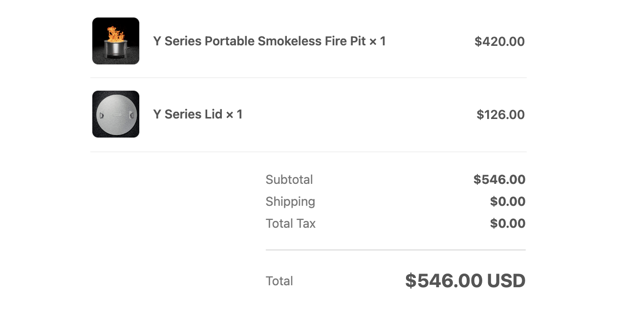Click the × 1 quantity of the fire pit
Screen dimensions: 643x316
[x=378, y=41]
